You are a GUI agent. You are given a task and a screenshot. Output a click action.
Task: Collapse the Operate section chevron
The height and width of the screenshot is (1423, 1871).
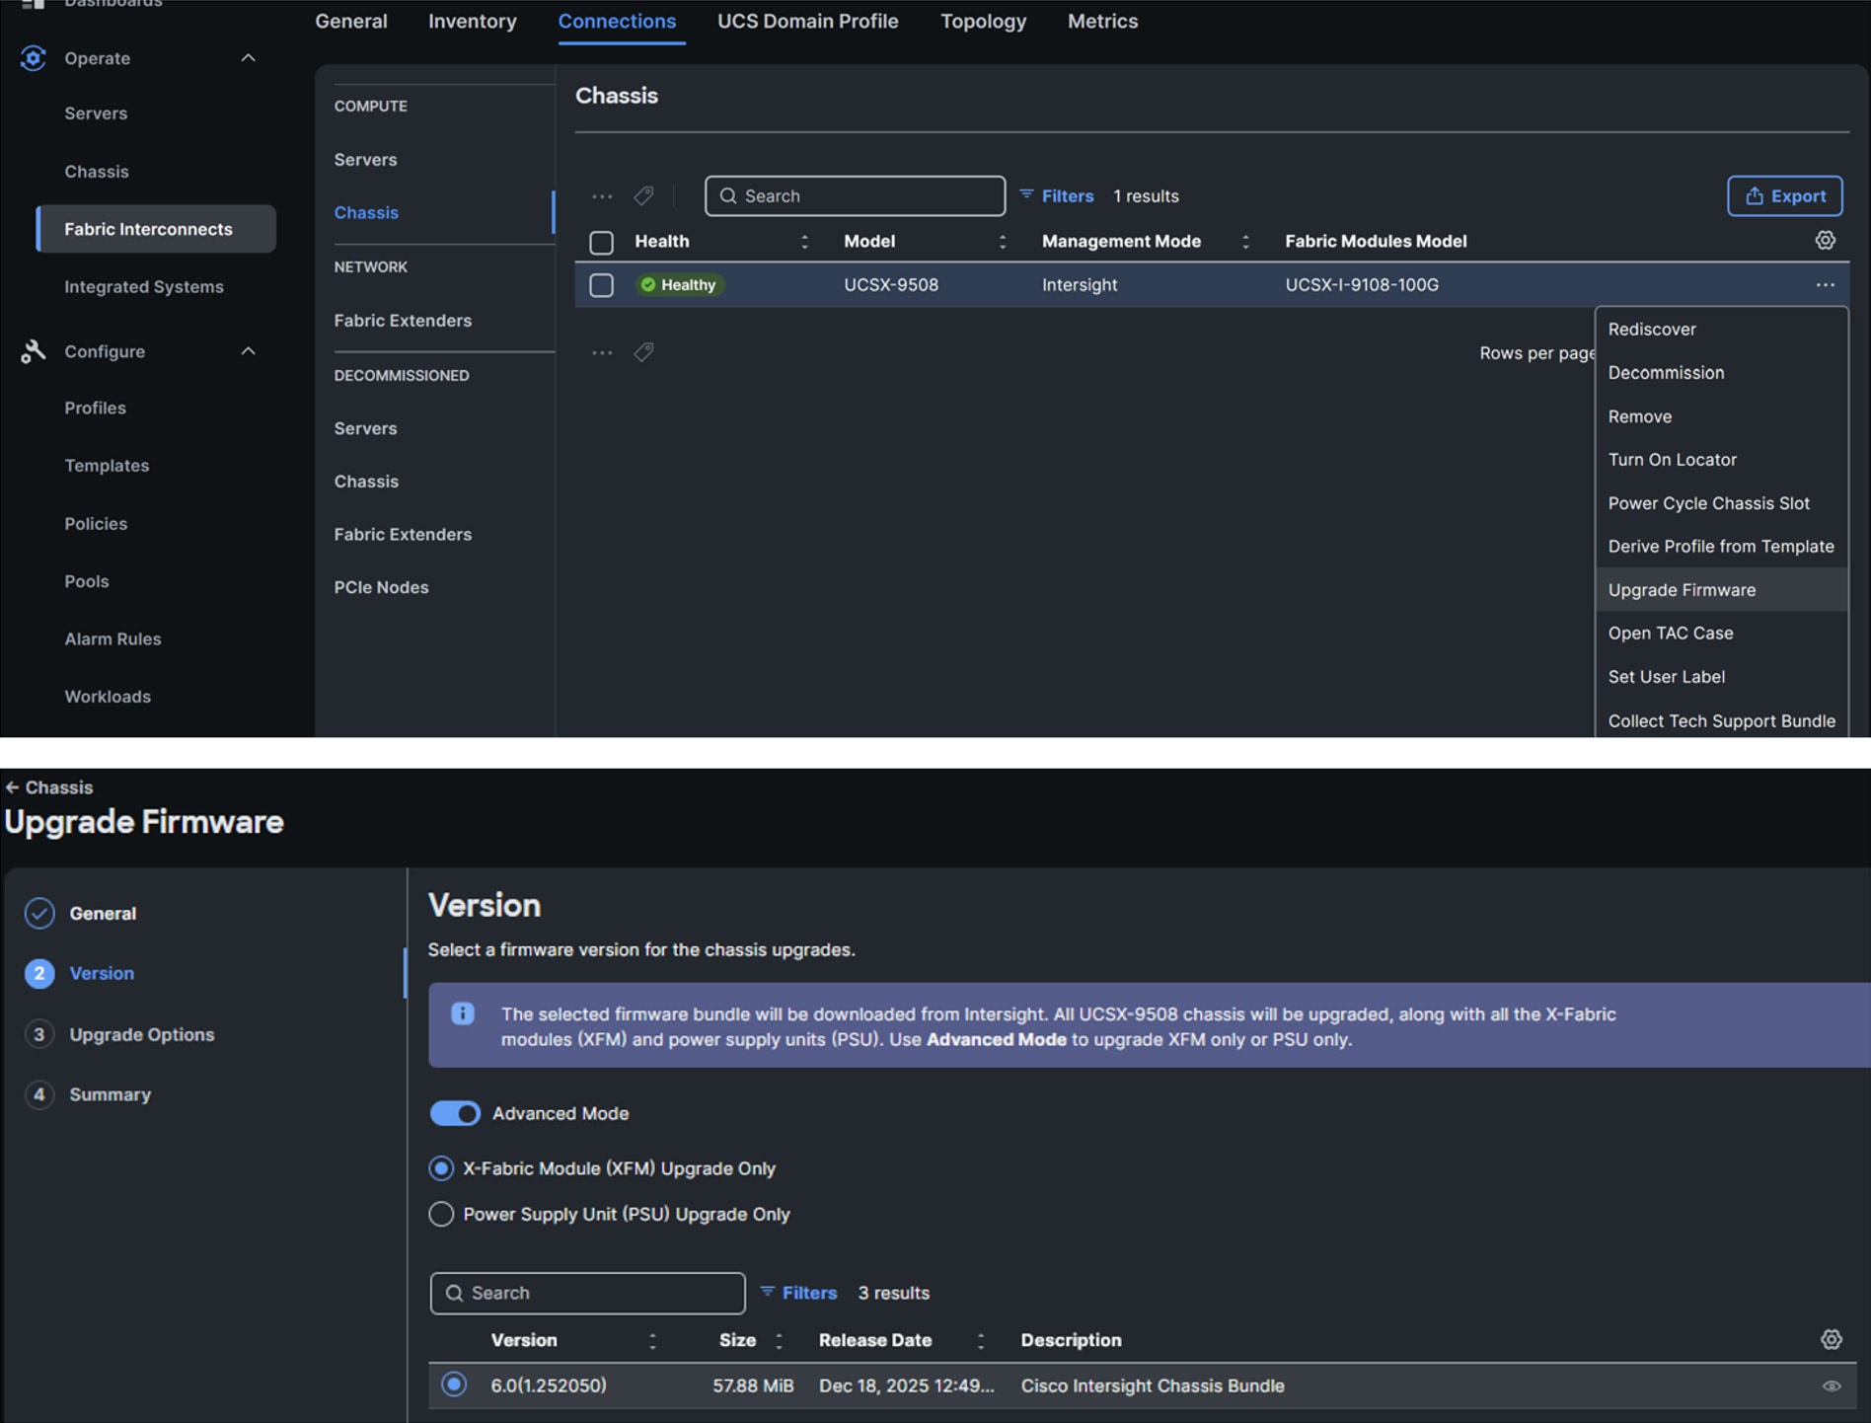click(249, 58)
